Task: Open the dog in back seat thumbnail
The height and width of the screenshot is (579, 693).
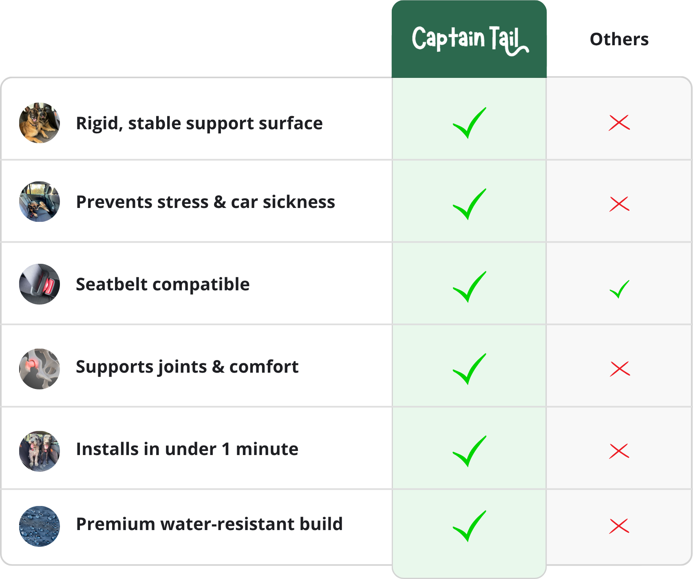Action: 40,202
